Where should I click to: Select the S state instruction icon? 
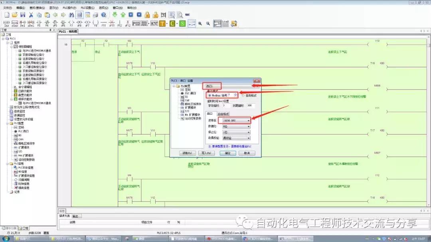pos(182,23)
